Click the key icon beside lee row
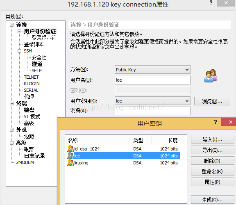 pyautogui.click(x=70, y=156)
